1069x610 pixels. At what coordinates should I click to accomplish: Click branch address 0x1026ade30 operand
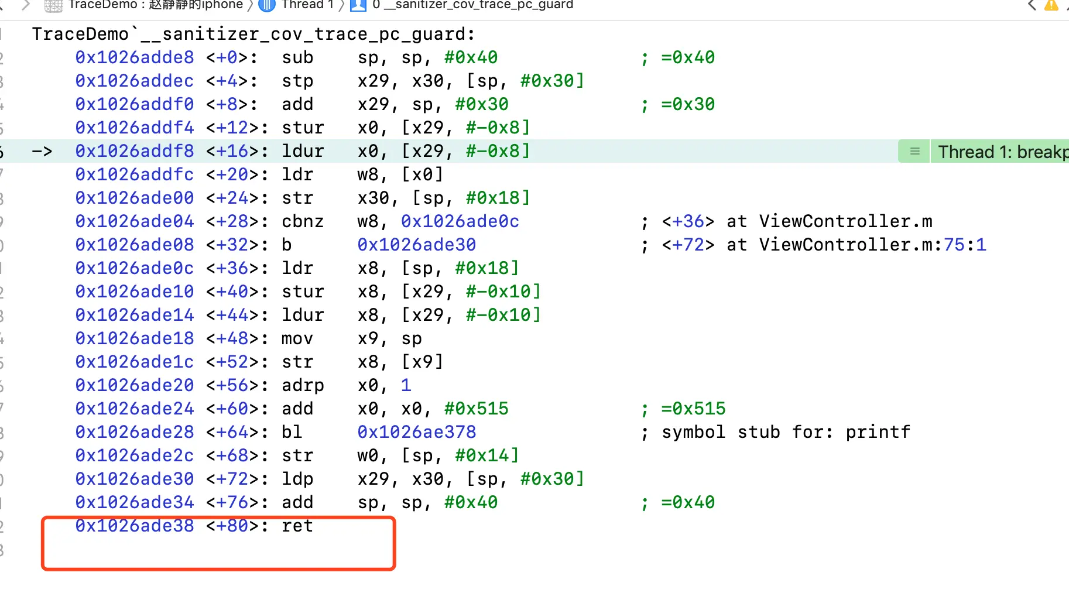[x=417, y=245]
